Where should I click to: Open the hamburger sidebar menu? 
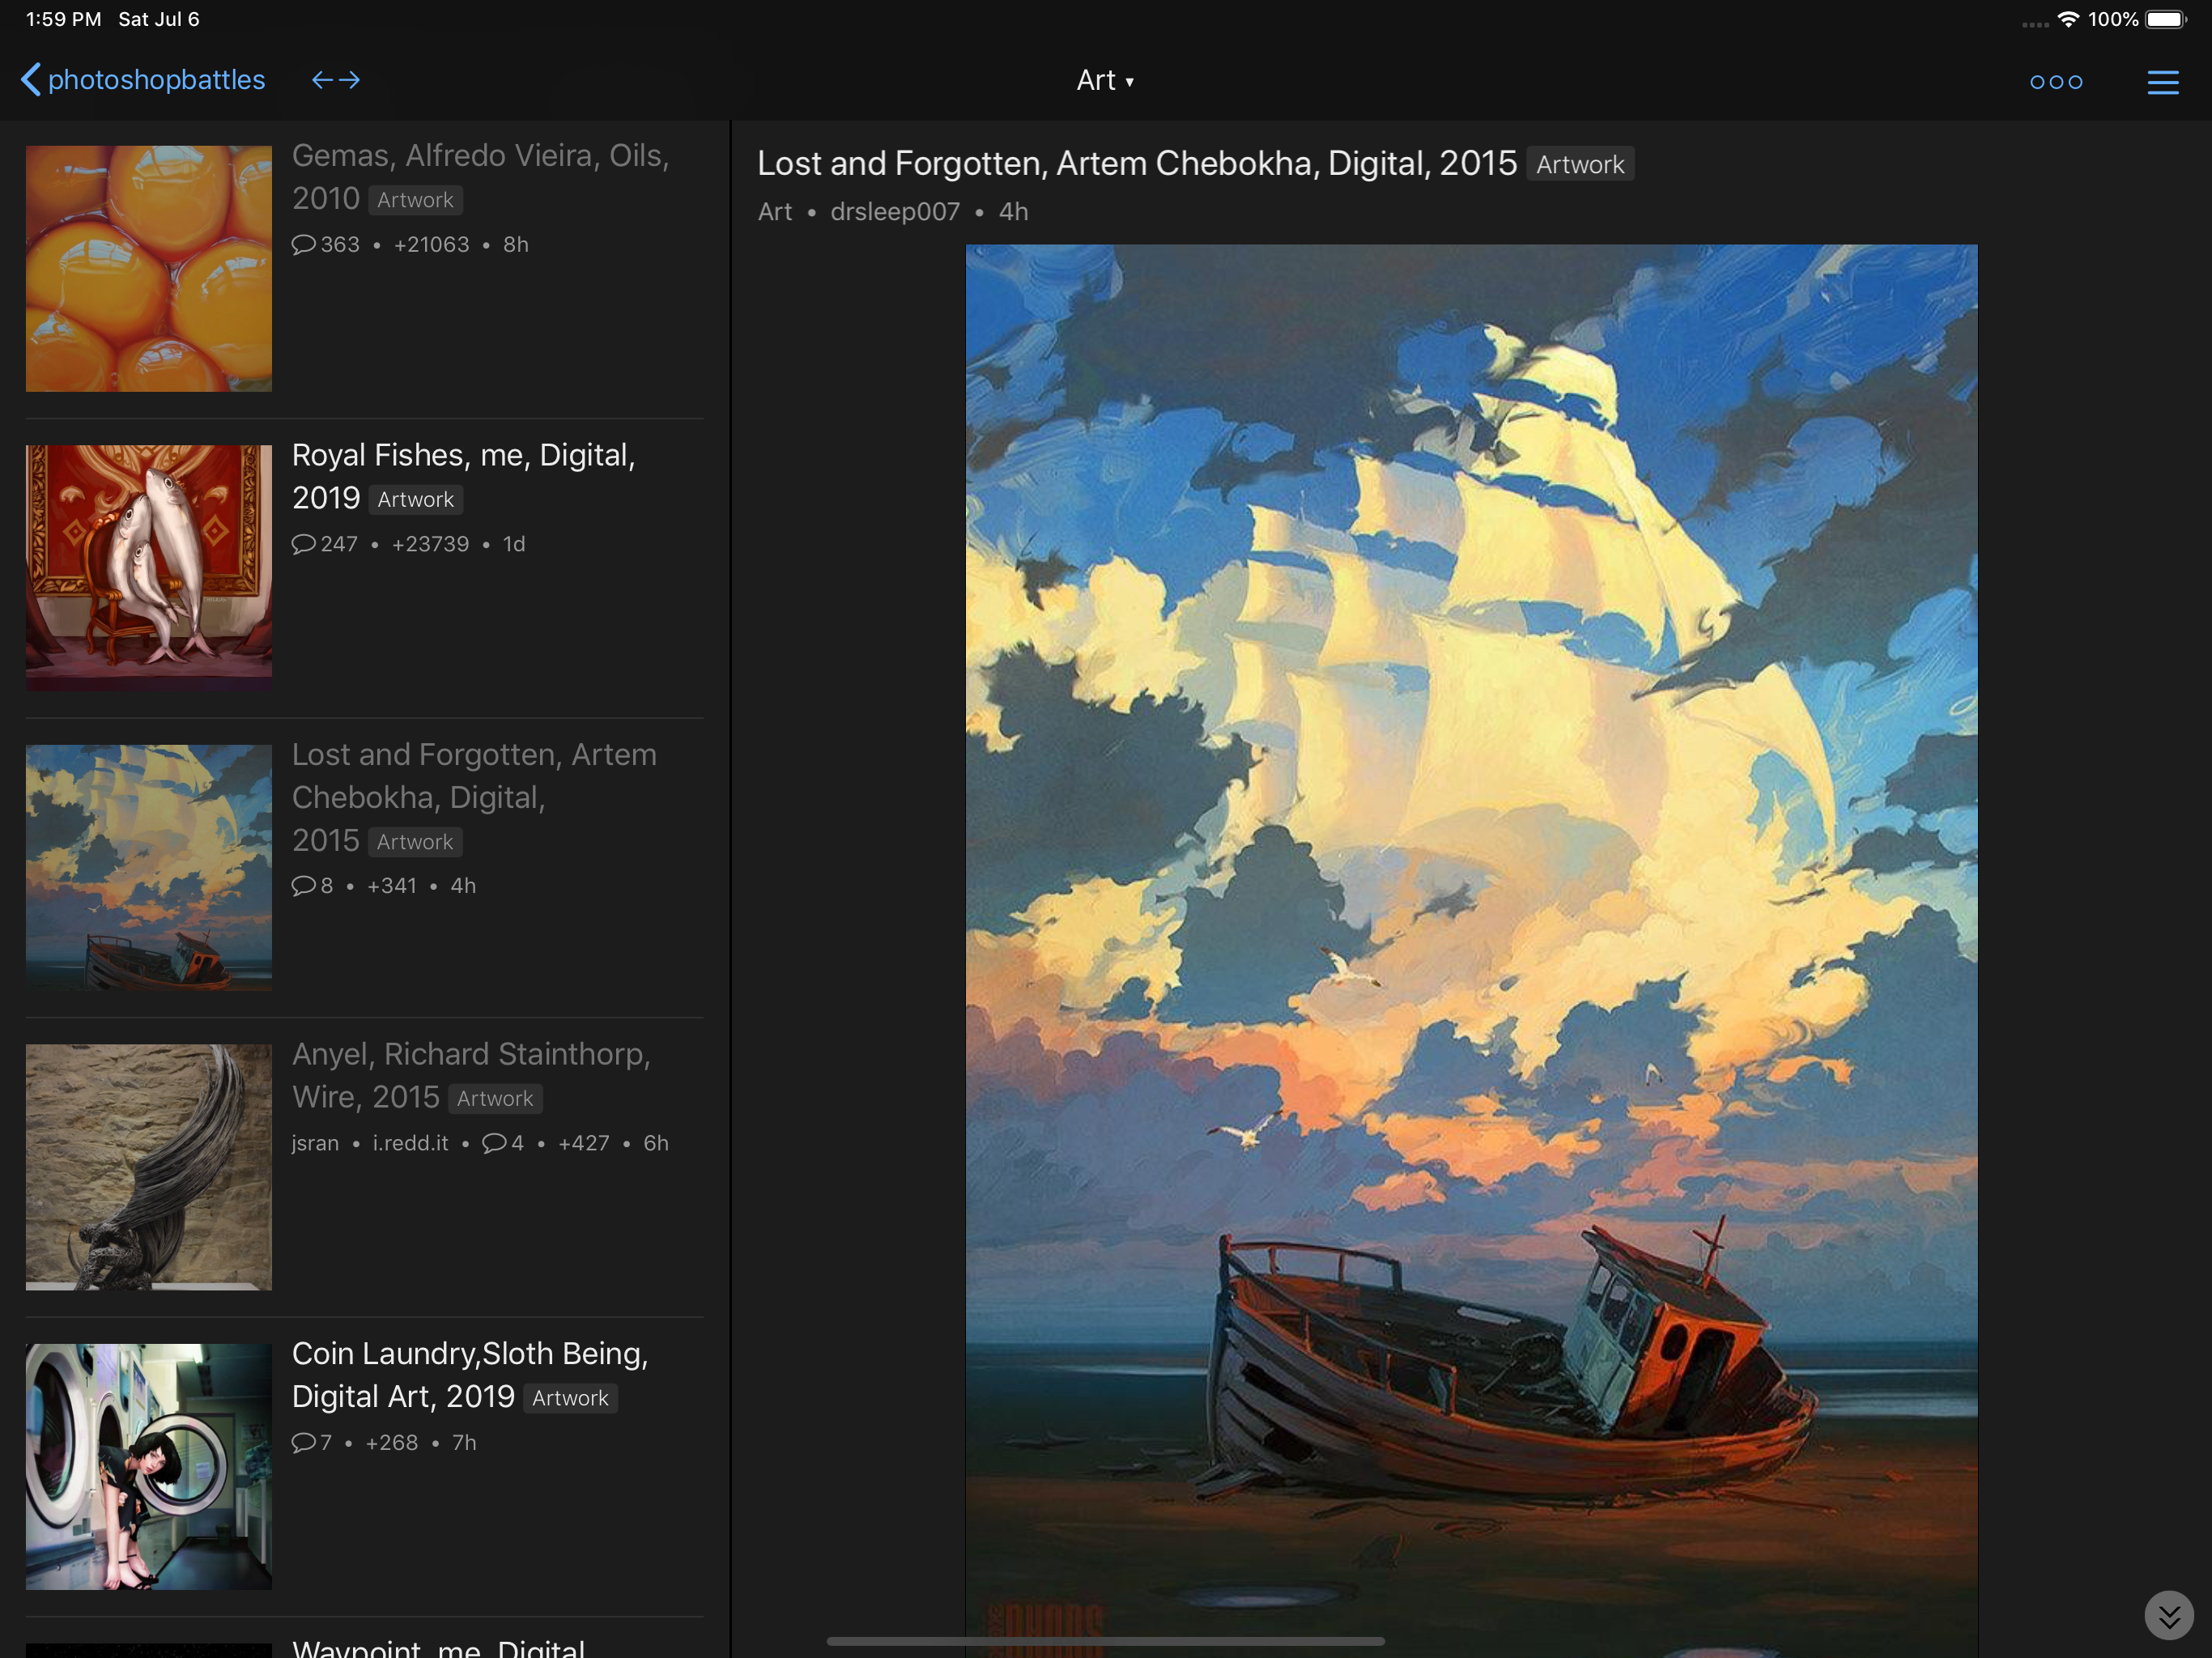2163,82
